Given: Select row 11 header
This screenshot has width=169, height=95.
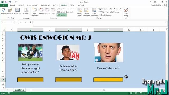Looking at the screenshot, I should click(3, 80).
